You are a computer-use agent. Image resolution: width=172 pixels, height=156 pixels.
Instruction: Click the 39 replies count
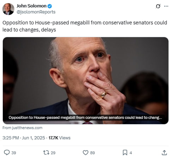tap(14, 153)
